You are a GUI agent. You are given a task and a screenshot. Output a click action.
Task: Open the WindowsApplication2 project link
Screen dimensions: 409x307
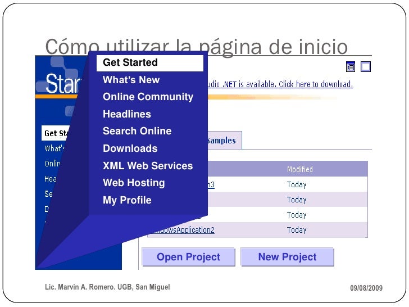pyautogui.click(x=184, y=230)
